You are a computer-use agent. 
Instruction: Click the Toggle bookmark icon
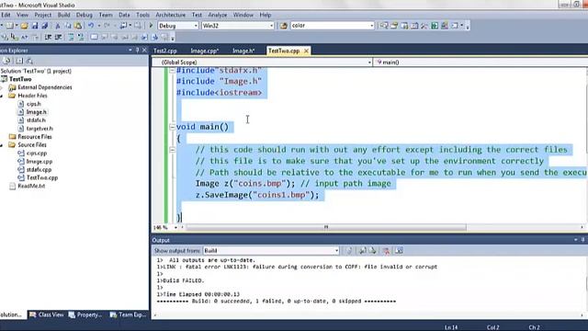(94, 37)
